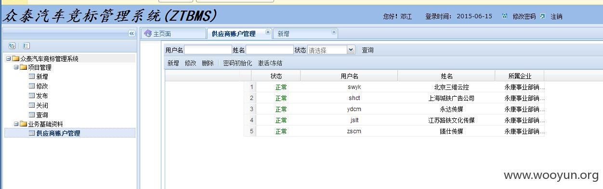Click the 项目管理 folder icon
603x189 pixels.
coord(24,67)
